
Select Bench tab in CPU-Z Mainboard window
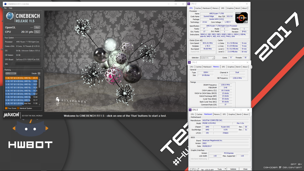239,114
